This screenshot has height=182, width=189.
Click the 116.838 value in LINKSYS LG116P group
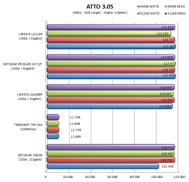[167, 27]
